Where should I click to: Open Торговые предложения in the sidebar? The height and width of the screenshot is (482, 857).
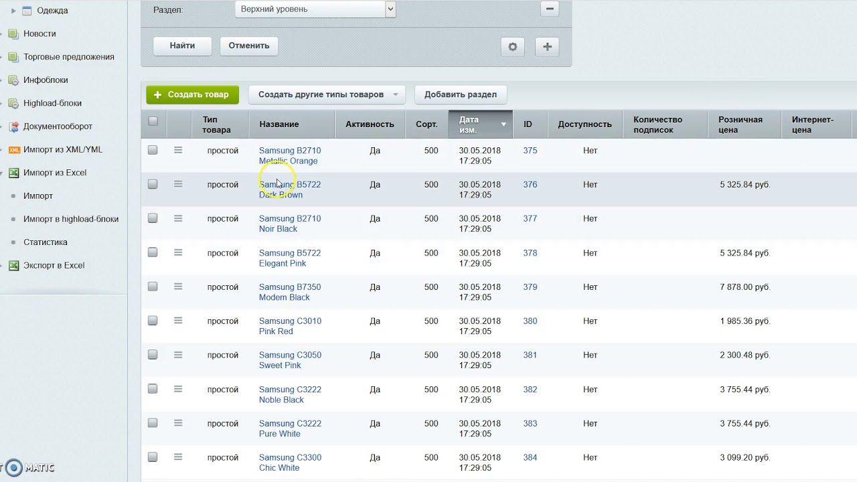(x=69, y=57)
